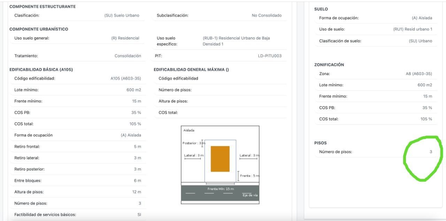The image size is (446, 221).
Task: Click the (RUB-1) Residencial Urbano de Baja Densidad text
Action: point(236,41)
